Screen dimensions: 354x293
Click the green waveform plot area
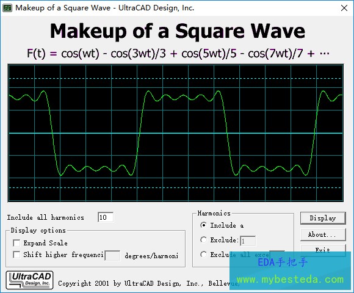tap(176, 133)
